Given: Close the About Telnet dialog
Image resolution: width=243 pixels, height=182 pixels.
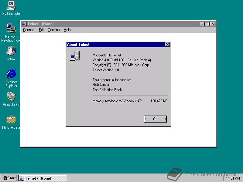Looking at the screenshot, I should pyautogui.click(x=167, y=45).
